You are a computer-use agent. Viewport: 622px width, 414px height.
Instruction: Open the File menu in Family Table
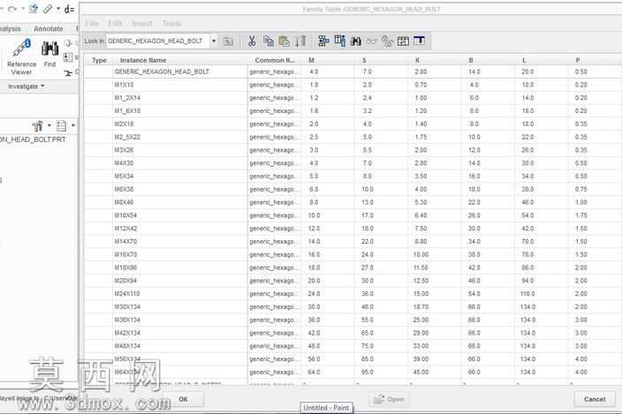coord(92,23)
